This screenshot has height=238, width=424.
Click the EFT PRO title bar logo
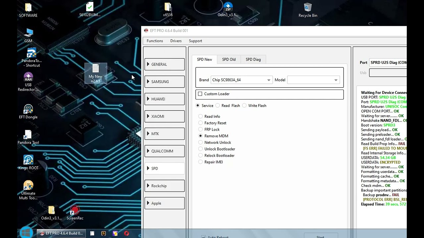point(146,30)
